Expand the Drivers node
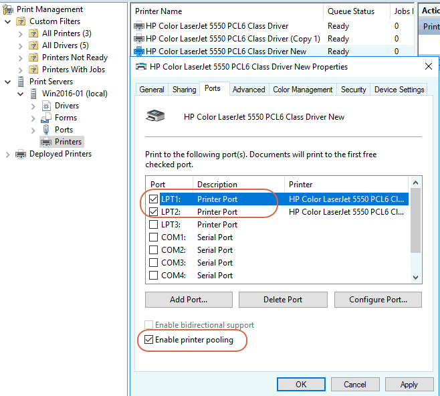This screenshot has height=396, width=440. point(33,106)
